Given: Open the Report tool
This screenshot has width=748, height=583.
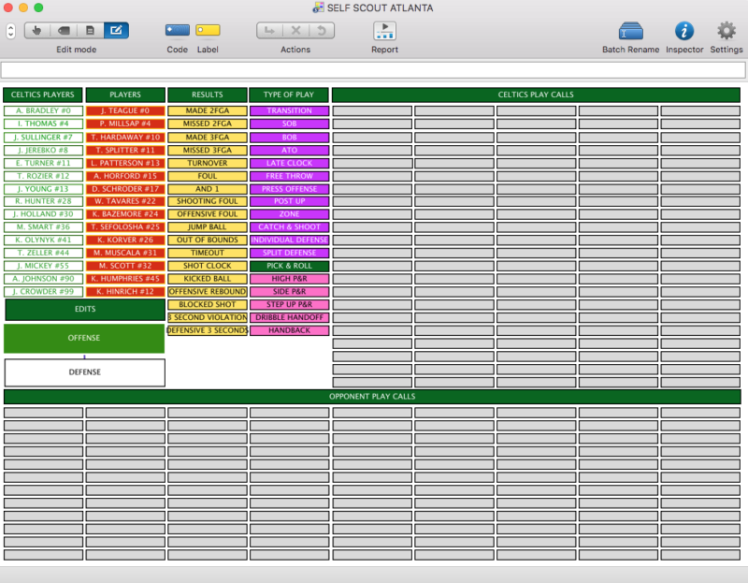Looking at the screenshot, I should click(384, 31).
